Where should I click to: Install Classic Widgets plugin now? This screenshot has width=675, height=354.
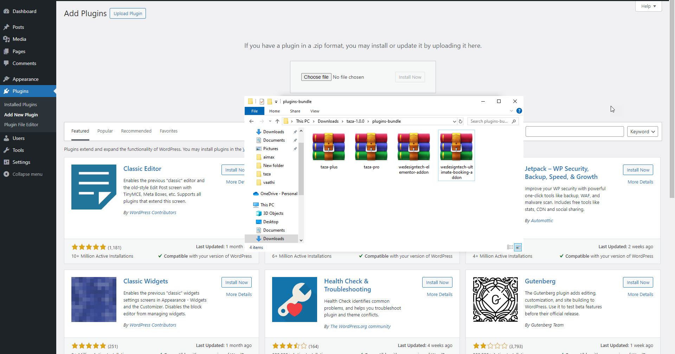click(x=236, y=282)
